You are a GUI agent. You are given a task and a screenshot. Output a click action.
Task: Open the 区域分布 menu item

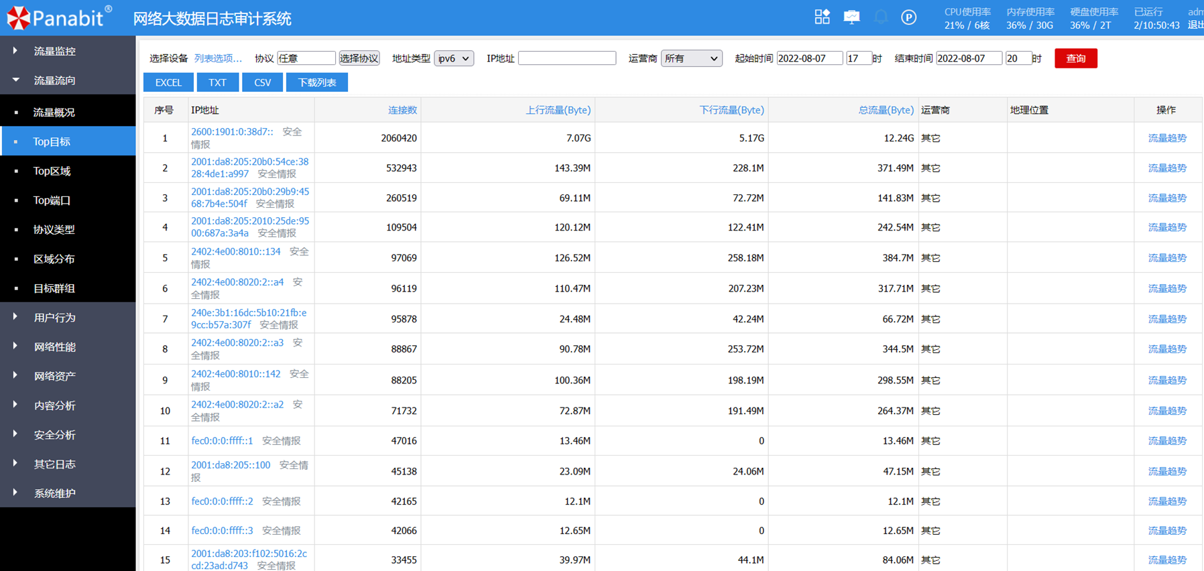pos(68,259)
